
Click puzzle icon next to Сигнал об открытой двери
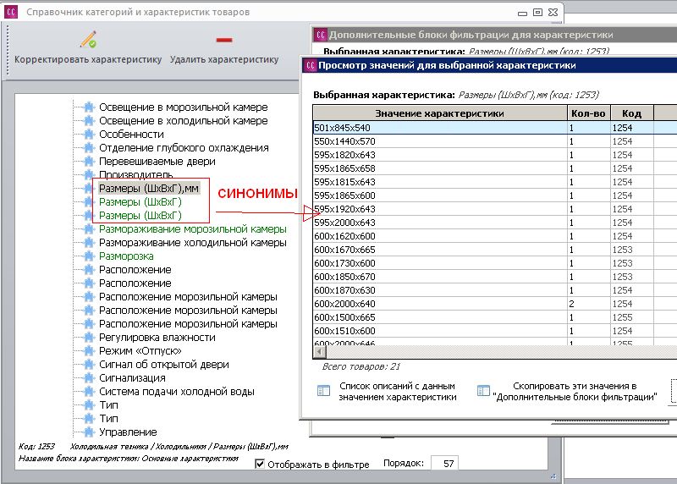[89, 365]
